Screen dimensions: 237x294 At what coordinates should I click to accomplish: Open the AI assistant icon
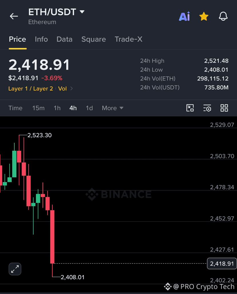pos(184,16)
